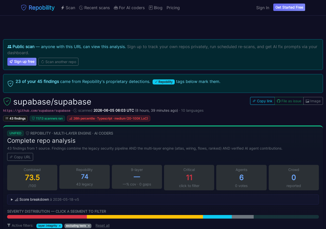Click Reset all filters link
The image size is (326, 229).
pyautogui.click(x=102, y=225)
